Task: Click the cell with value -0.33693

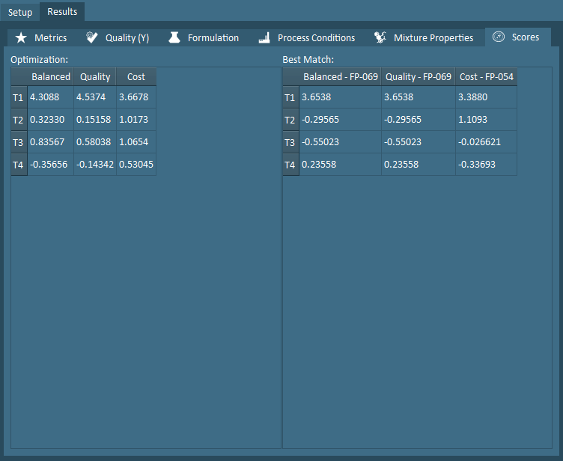Action: (x=487, y=165)
